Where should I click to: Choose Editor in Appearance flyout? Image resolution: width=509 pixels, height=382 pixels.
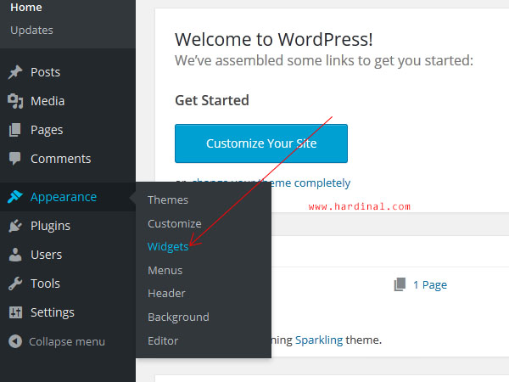[x=163, y=340]
